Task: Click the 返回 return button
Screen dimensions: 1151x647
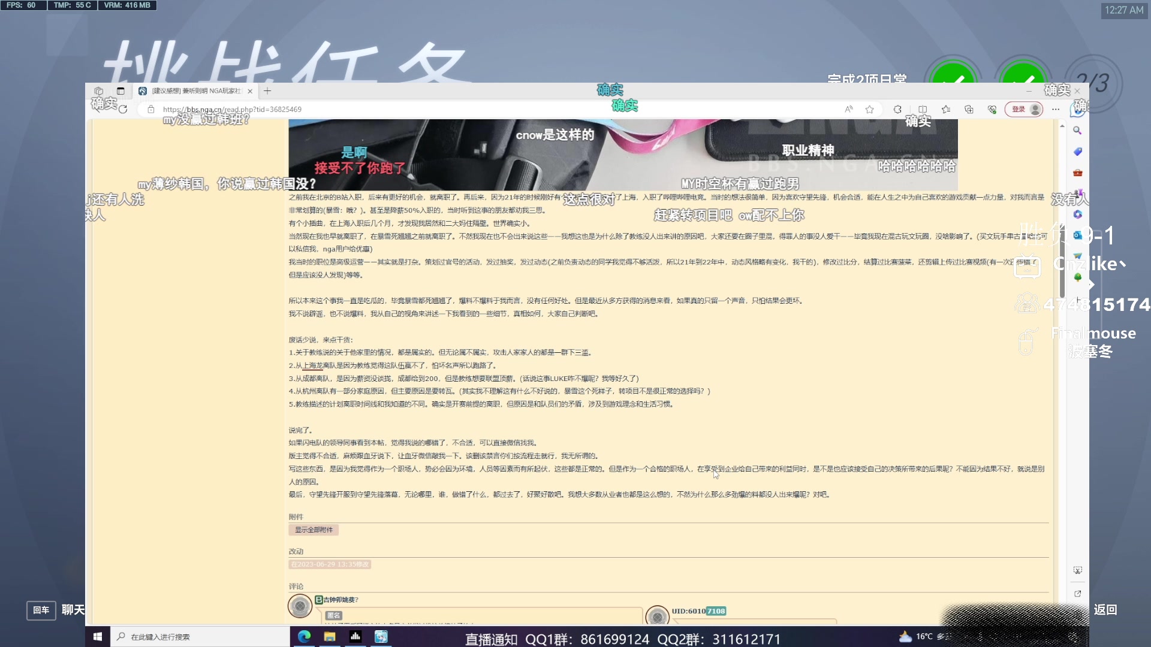Action: [x=1106, y=610]
